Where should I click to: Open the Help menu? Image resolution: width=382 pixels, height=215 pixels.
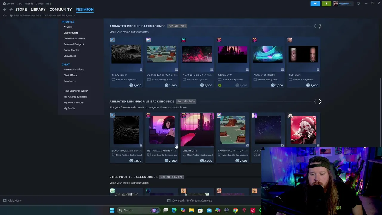[x=49, y=4]
